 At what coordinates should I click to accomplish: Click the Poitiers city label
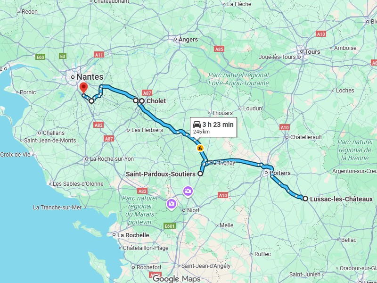pos(280,173)
